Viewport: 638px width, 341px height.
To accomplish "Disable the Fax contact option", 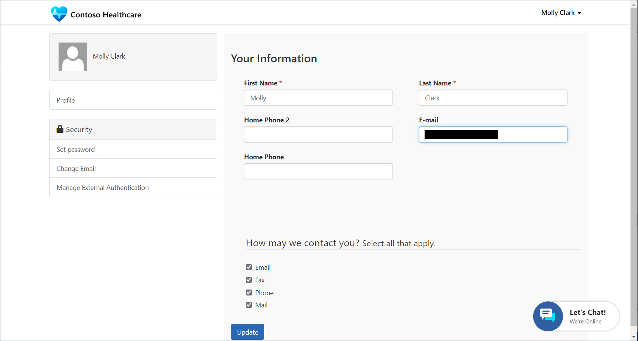I will click(249, 279).
